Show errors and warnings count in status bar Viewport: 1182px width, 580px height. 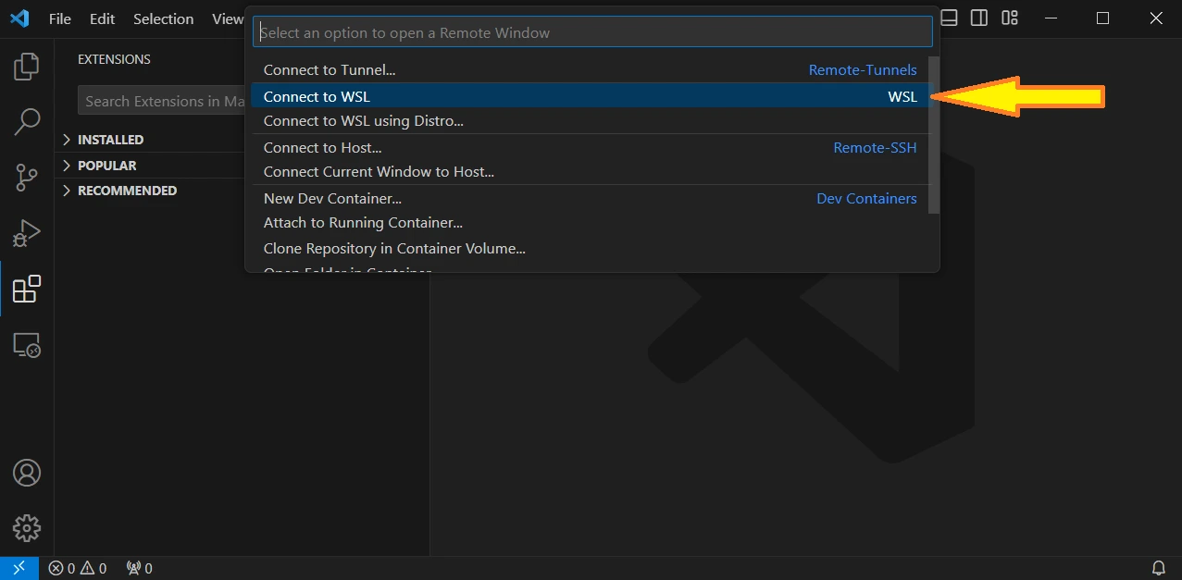coord(78,568)
